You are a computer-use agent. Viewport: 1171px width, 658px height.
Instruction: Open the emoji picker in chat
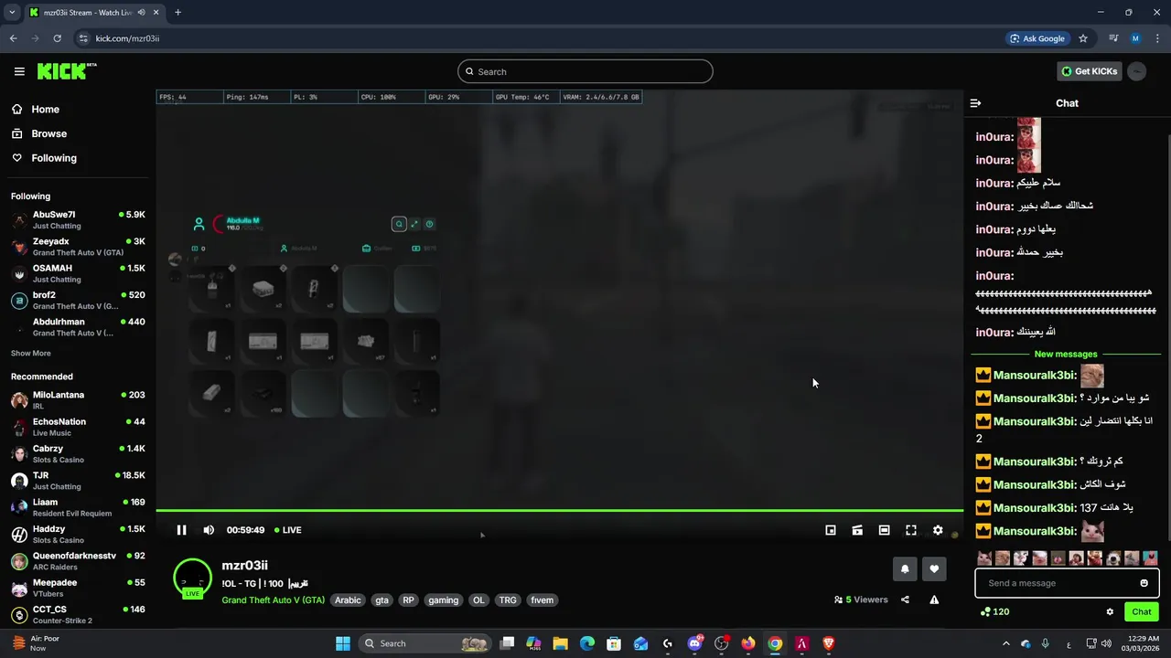click(x=1144, y=583)
